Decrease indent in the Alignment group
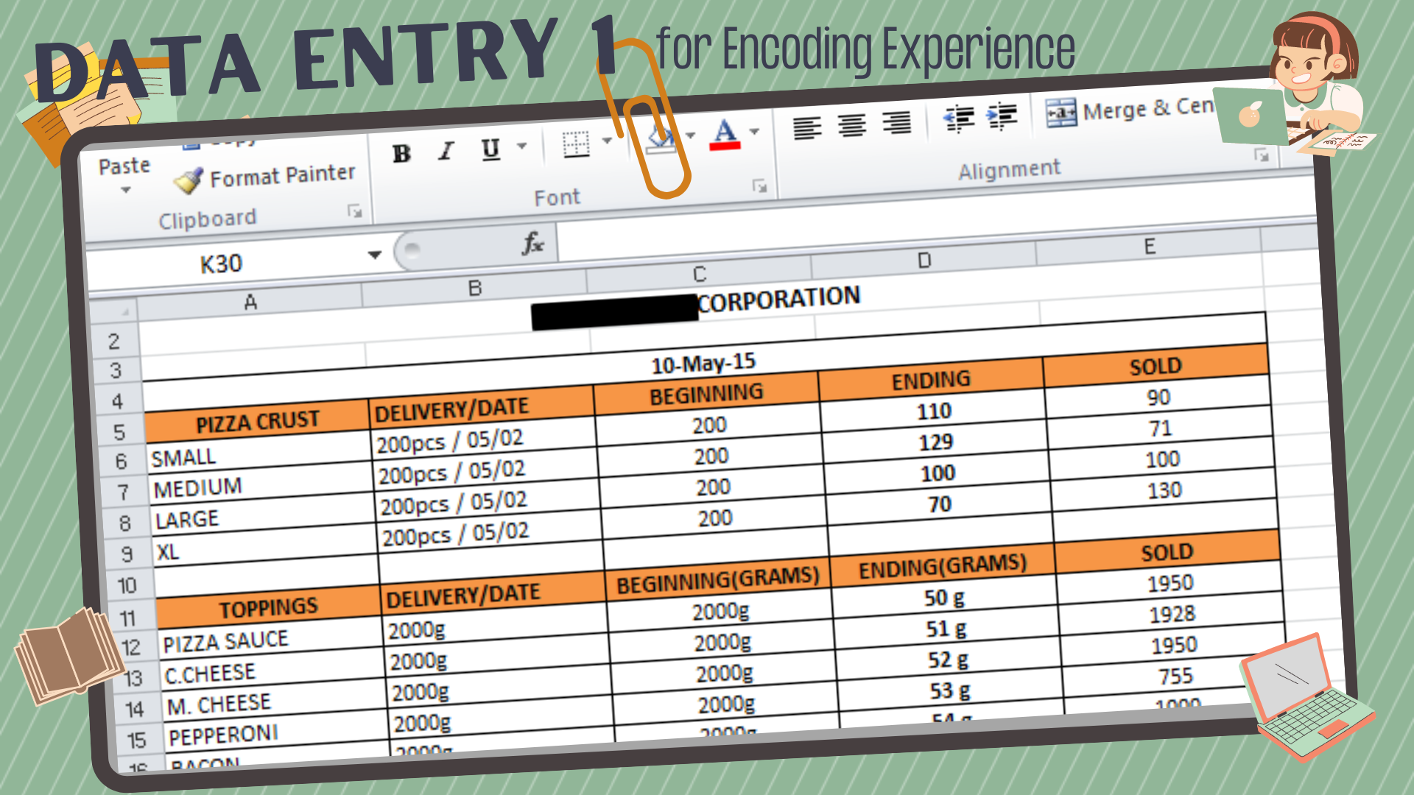The width and height of the screenshot is (1414, 795). [959, 119]
